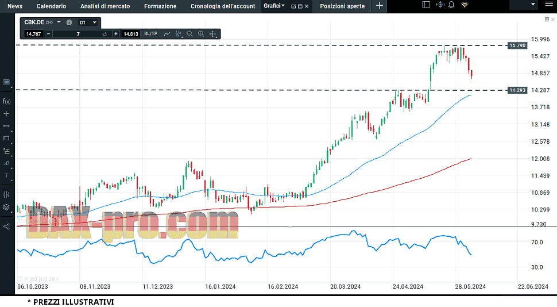
Task: Click the volume swap arrows icon
Action: tap(105, 34)
